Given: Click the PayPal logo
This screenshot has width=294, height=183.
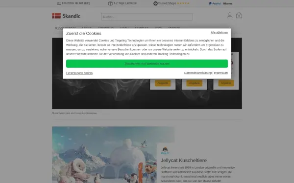Looking at the screenshot, I should [215, 3].
